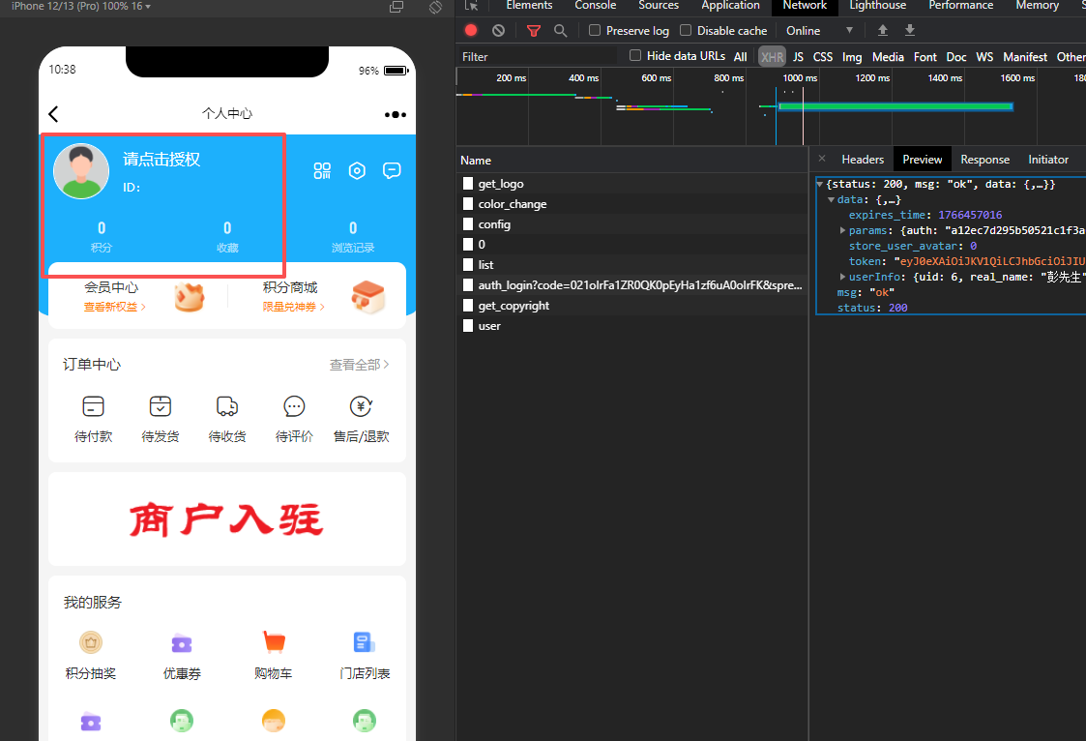
Task: Open the Console tab in DevTools
Action: click(595, 6)
